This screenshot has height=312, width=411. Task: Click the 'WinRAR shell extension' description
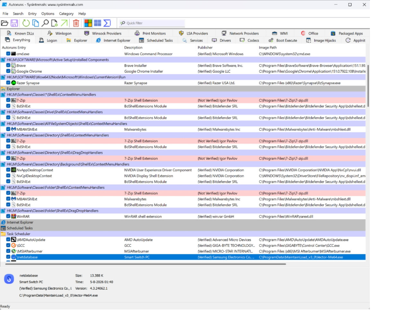[143, 216]
